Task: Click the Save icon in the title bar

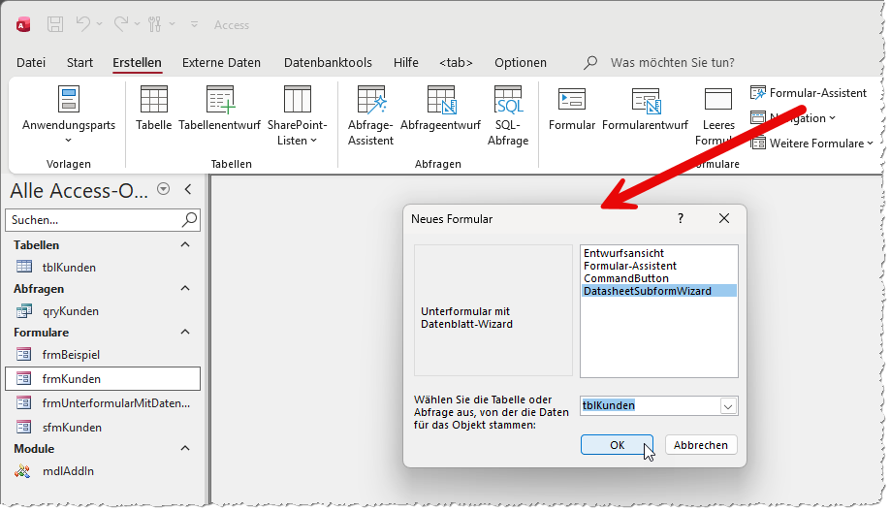Action: (55, 24)
